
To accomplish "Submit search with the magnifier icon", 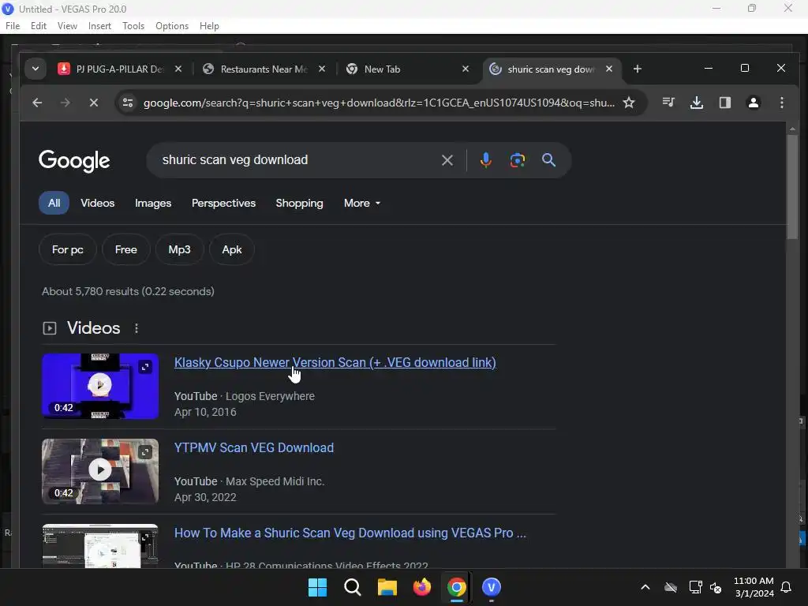I will tap(549, 160).
